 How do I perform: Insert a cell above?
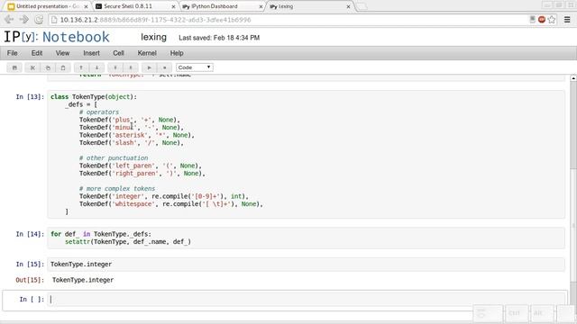click(115, 67)
